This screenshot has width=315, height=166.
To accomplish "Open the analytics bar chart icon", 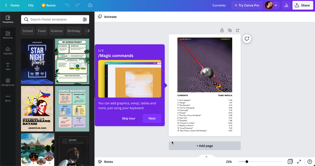I will (286, 6).
